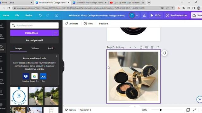Click Add page title field
The image size is (202, 113).
121,47
